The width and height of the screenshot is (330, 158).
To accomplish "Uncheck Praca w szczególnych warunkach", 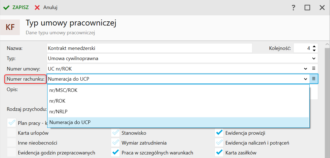I will point(115,153).
